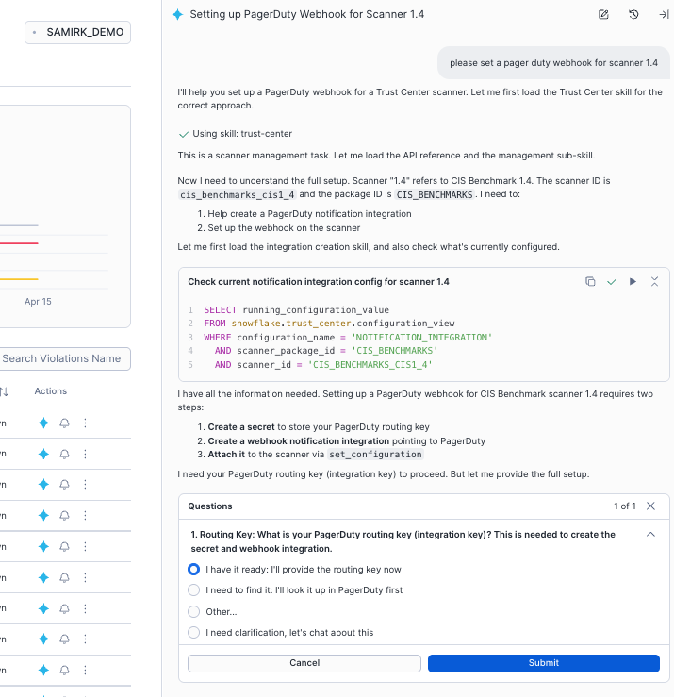This screenshot has height=697, width=674.
Task: Click the bell icon in the first table row
Action: [x=64, y=423]
